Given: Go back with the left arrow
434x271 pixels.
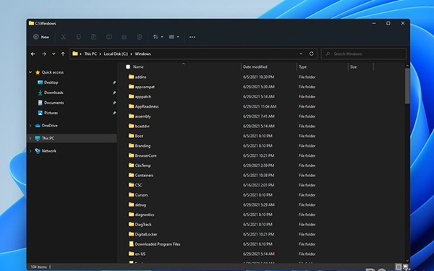Looking at the screenshot, I should (33, 54).
